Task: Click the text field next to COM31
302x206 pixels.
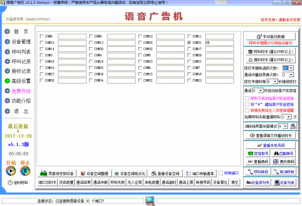Action: tap(218, 43)
